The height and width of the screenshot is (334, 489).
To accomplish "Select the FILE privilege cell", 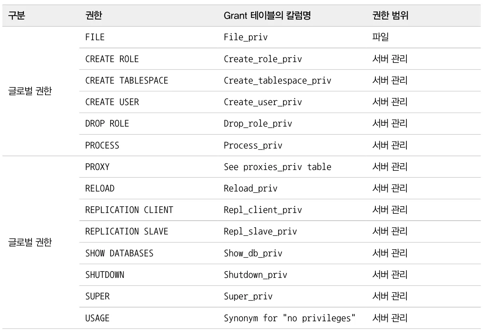I will pyautogui.click(x=95, y=37).
